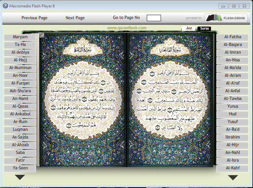Open sura Al-Anfal
253x188 pixels.
tap(232, 91)
